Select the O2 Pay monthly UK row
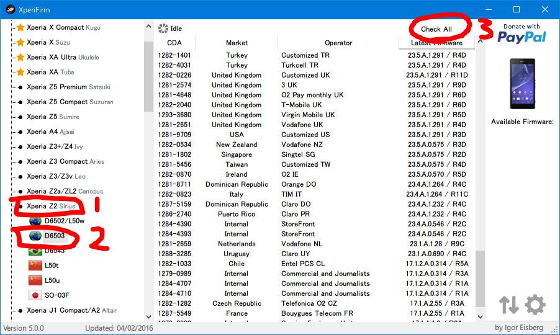Image resolution: width=560 pixels, height=335 pixels. tap(315, 96)
